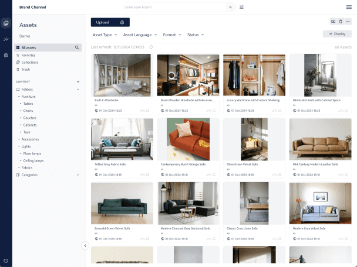Go to Favorites in the sidebar
This screenshot has width=357, height=267.
point(28,55)
